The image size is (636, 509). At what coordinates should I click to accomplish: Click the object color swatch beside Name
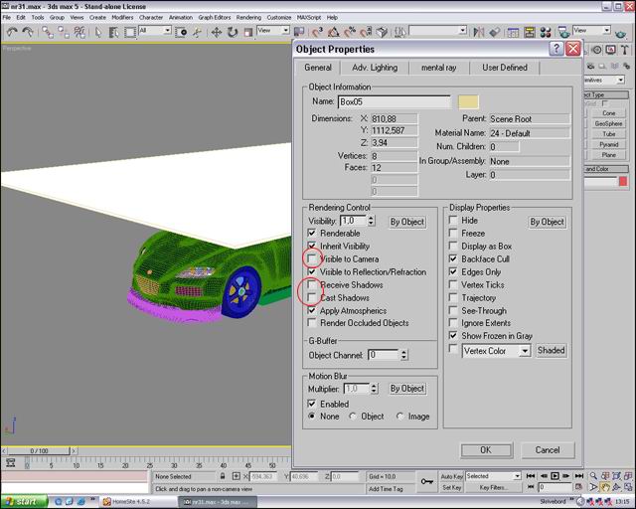click(466, 101)
